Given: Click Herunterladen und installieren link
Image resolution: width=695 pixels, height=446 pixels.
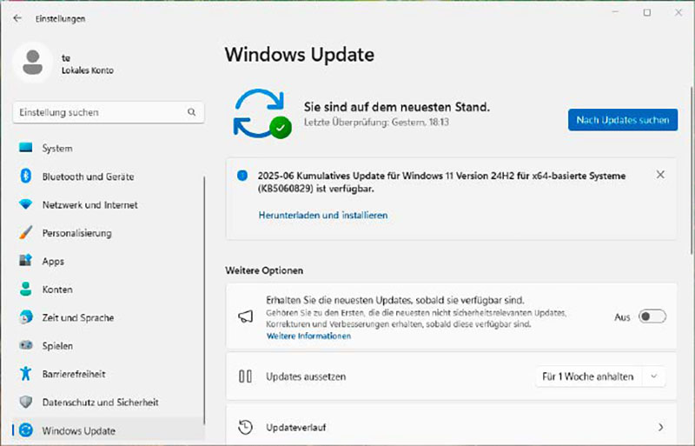Looking at the screenshot, I should (323, 216).
